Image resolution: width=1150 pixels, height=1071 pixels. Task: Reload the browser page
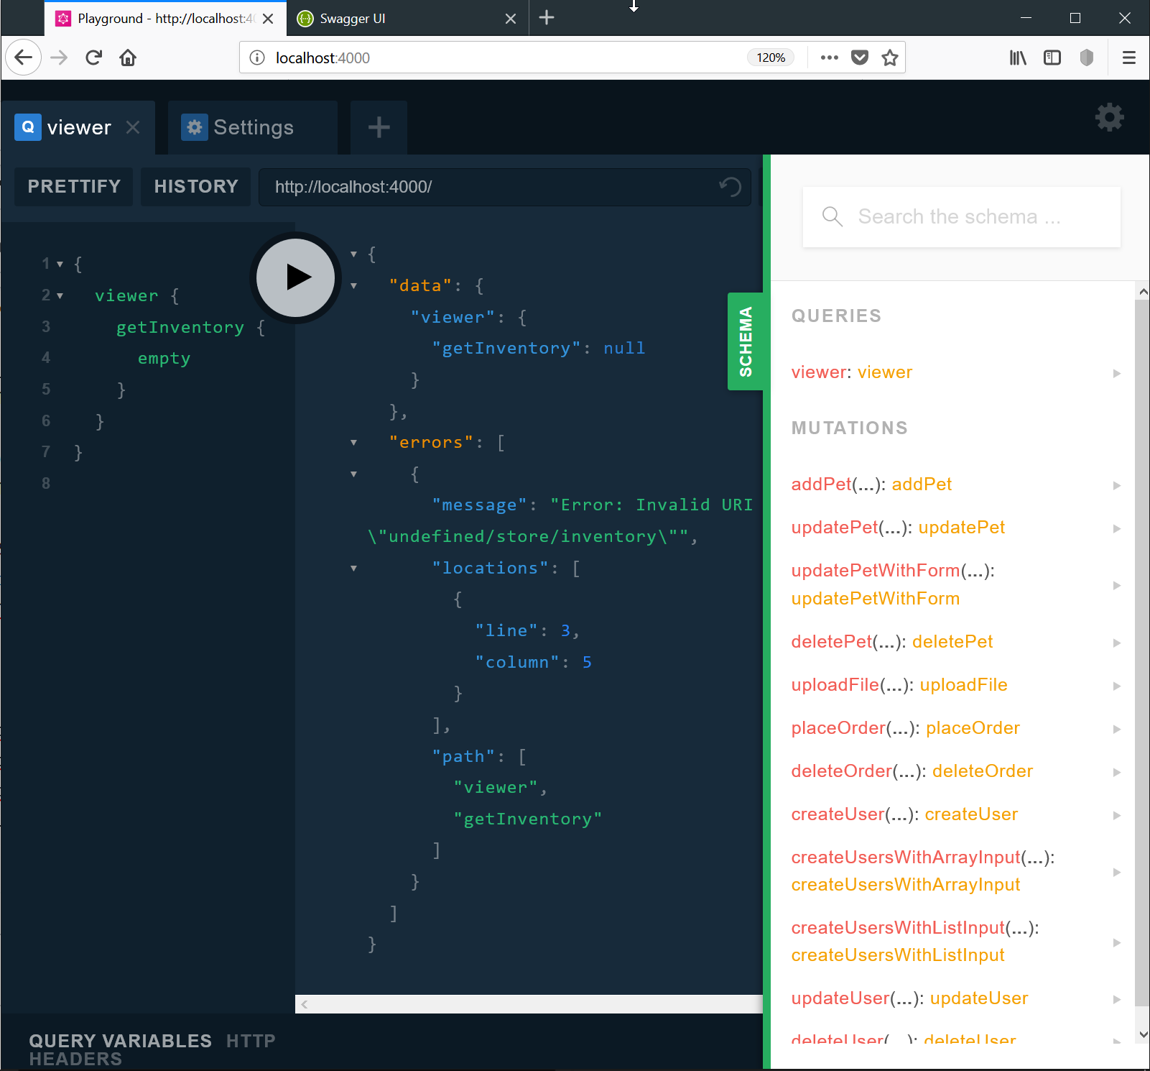(94, 58)
